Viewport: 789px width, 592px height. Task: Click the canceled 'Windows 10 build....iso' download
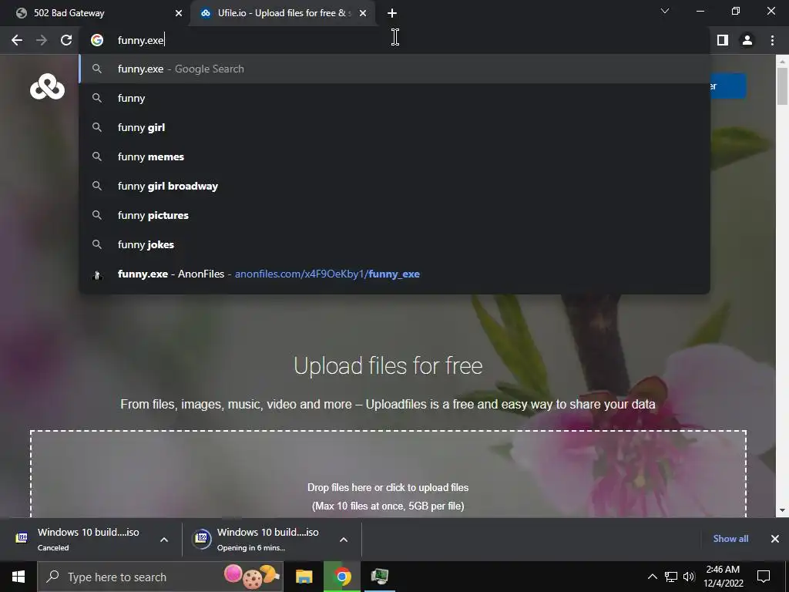pyautogui.click(x=91, y=539)
